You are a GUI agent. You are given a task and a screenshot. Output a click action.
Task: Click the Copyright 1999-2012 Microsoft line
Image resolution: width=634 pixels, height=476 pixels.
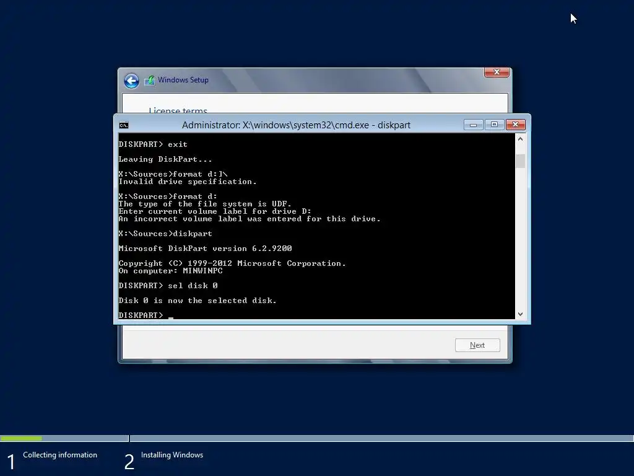pos(232,263)
